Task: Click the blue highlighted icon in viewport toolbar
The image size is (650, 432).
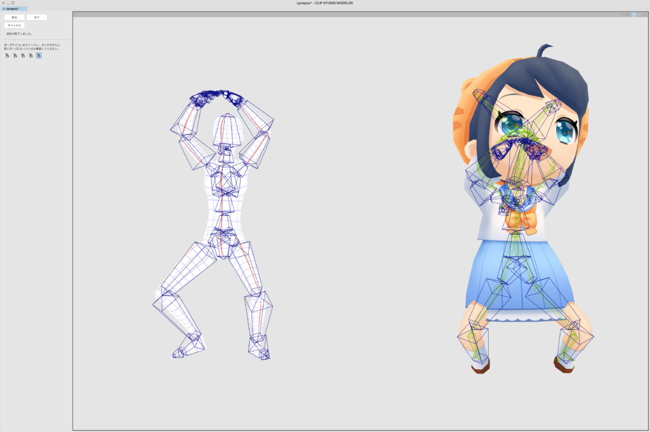Action: coord(634,15)
